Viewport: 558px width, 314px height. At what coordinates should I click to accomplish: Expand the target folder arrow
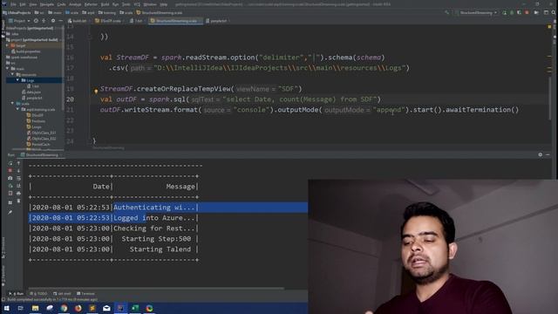pyautogui.click(x=8, y=45)
